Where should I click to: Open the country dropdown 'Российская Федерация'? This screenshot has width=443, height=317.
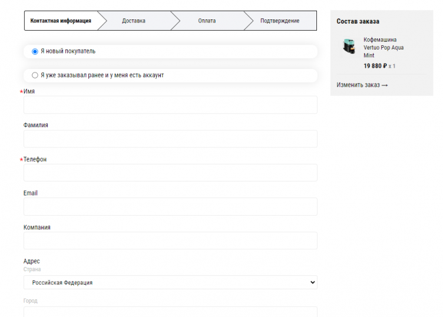click(170, 282)
